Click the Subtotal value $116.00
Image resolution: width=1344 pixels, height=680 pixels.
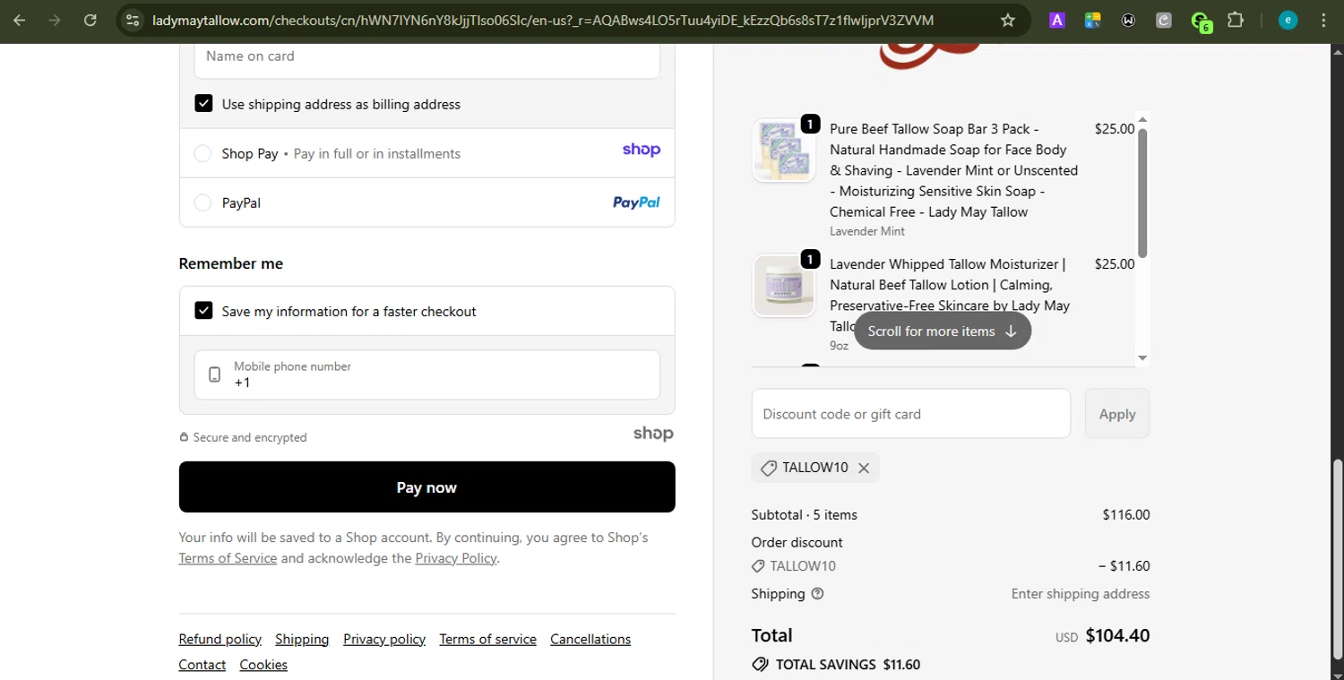[x=1125, y=515]
